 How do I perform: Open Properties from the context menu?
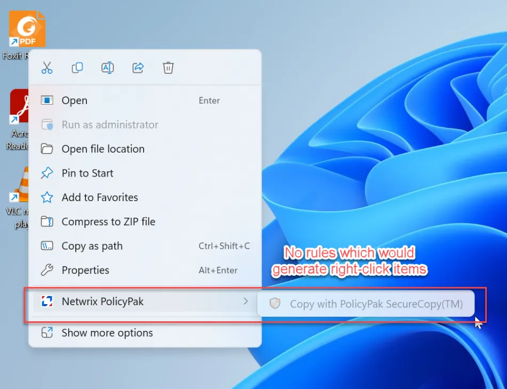pos(145,271)
